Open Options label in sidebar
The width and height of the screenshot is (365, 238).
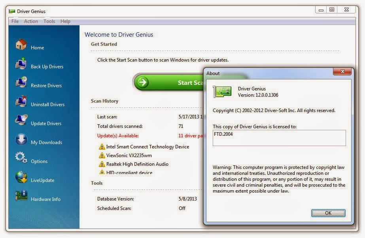pyautogui.click(x=39, y=161)
